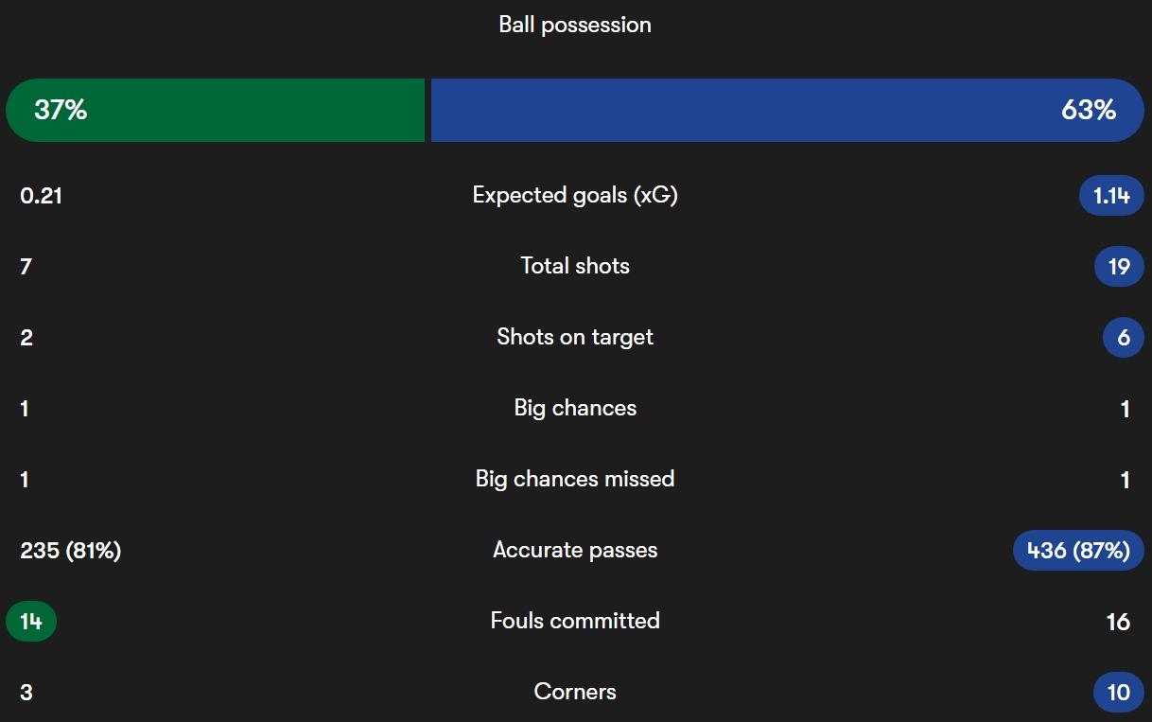Click the 0.21 expected goals value
This screenshot has width=1152, height=722.
41,196
